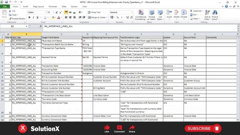Switch to the Insert tab
This screenshot has width=240, height=135.
tap(25, 7)
